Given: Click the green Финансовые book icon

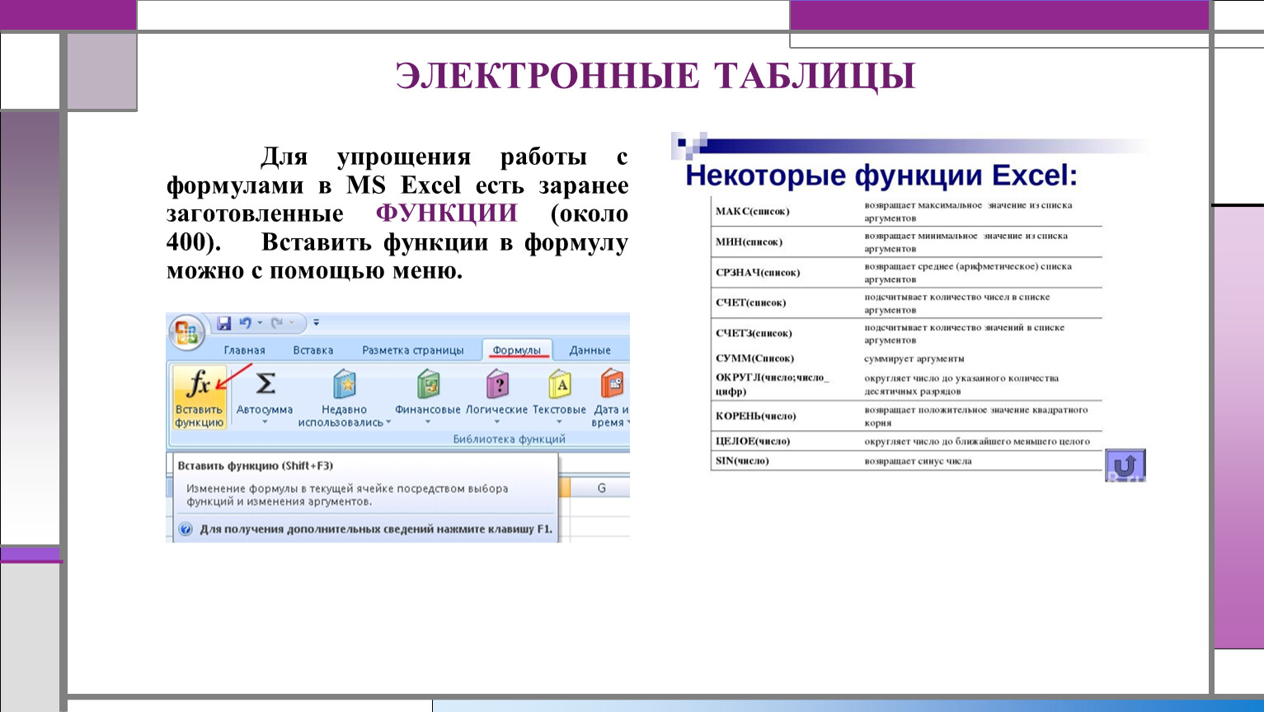Looking at the screenshot, I should pos(427,384).
